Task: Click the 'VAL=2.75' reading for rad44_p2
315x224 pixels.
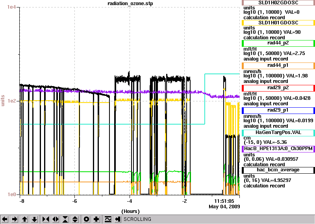Action: [294, 53]
